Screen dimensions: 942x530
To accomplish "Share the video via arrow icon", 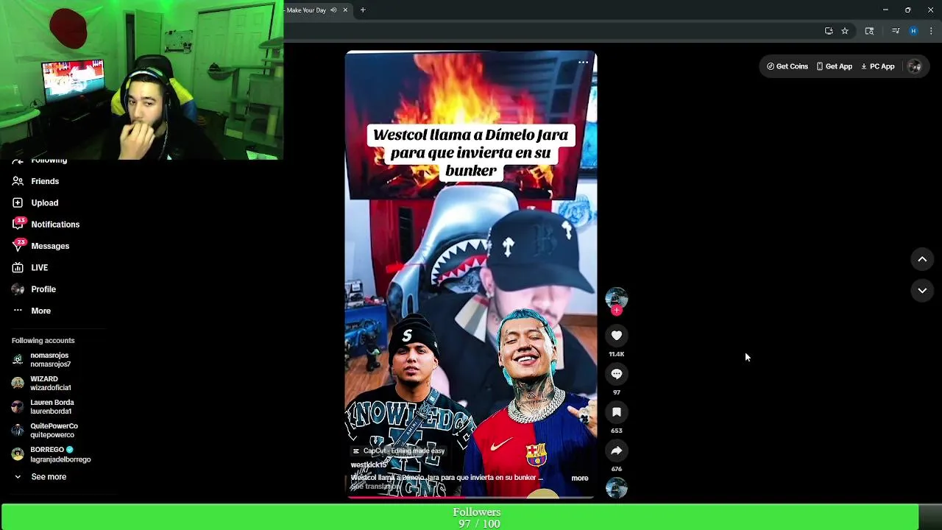I will [617, 451].
